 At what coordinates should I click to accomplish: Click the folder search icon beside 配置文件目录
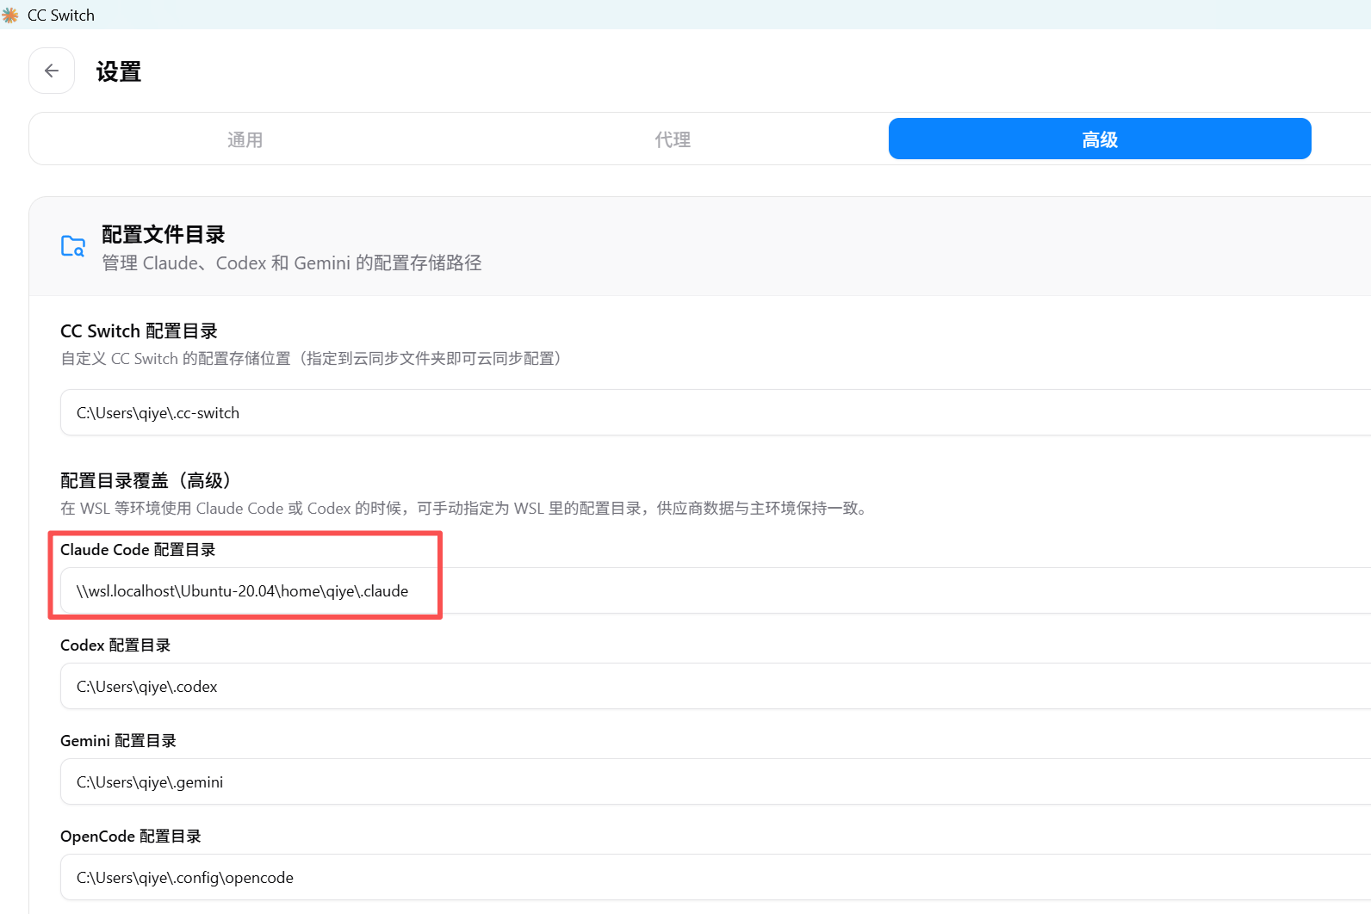click(x=73, y=246)
